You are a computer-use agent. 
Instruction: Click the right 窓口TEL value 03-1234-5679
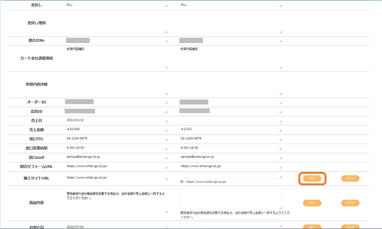coord(191,138)
